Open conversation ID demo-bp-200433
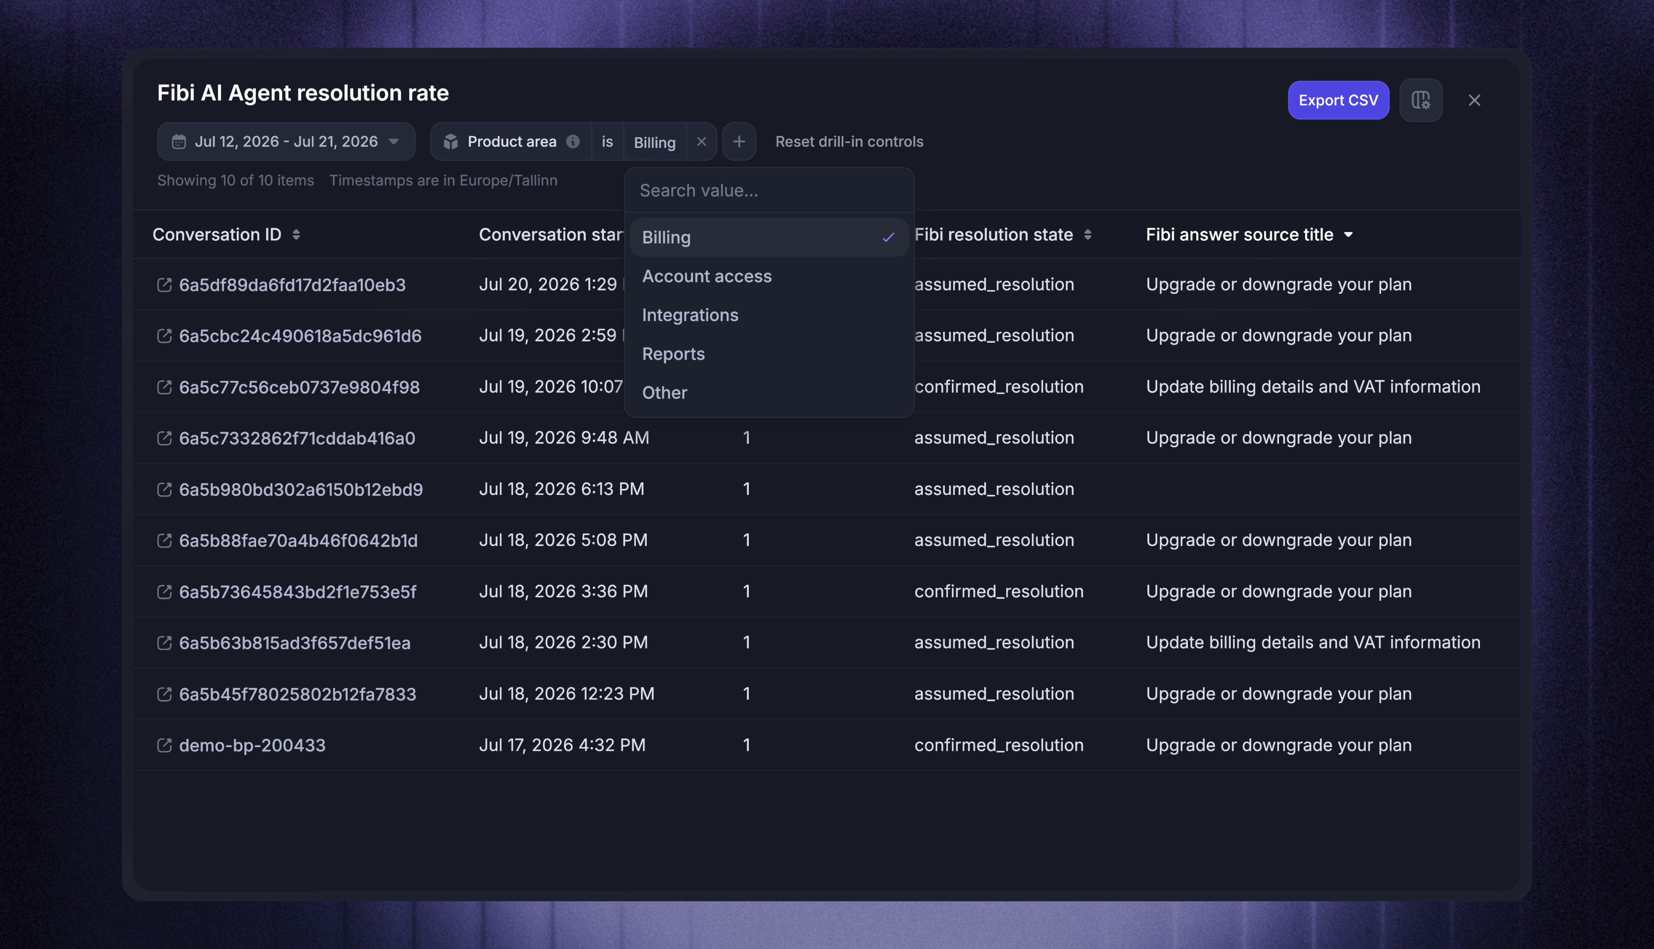Screen dimensions: 1654x949 click(x=252, y=745)
